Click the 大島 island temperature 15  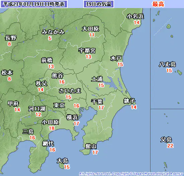67,167
